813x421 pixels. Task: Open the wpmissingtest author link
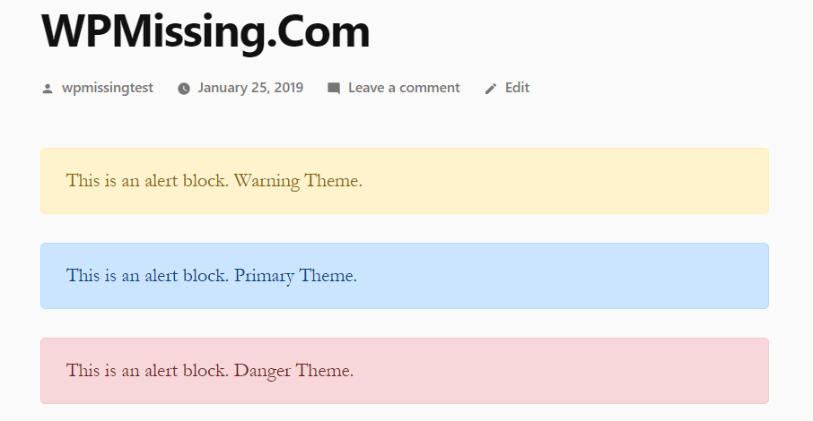(107, 88)
